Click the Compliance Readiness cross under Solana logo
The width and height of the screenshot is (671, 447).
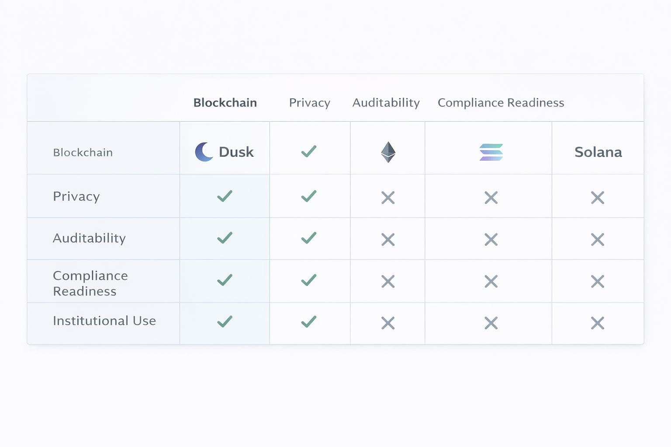(491, 282)
